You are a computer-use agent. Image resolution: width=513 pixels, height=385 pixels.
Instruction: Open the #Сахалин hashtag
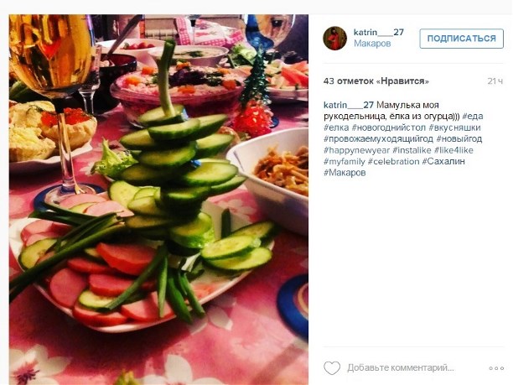point(443,161)
